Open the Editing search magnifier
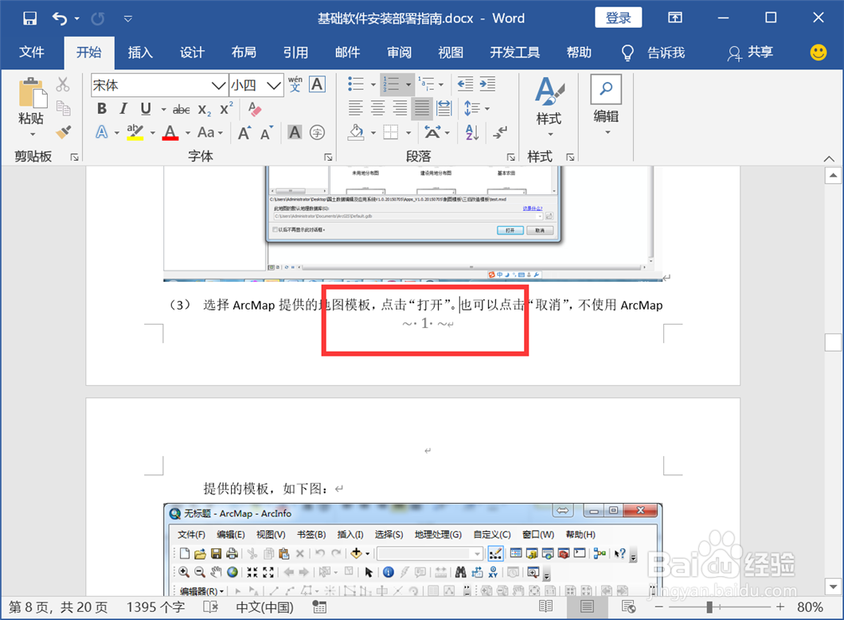The image size is (844, 620). coord(606,89)
